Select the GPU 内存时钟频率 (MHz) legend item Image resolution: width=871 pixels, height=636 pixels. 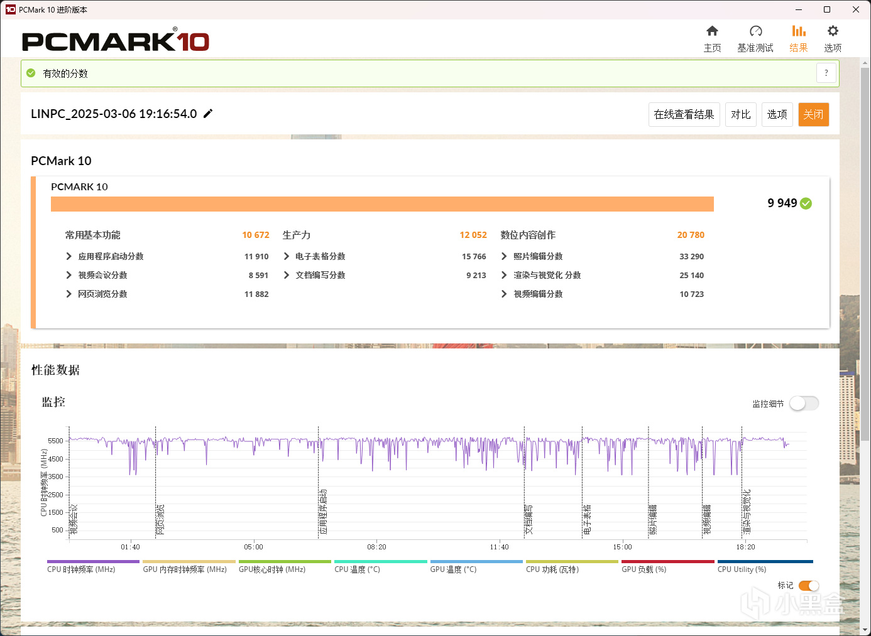tap(189, 566)
